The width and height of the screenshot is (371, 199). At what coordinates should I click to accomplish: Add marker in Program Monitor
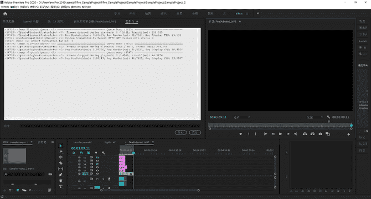[x=241, y=134]
